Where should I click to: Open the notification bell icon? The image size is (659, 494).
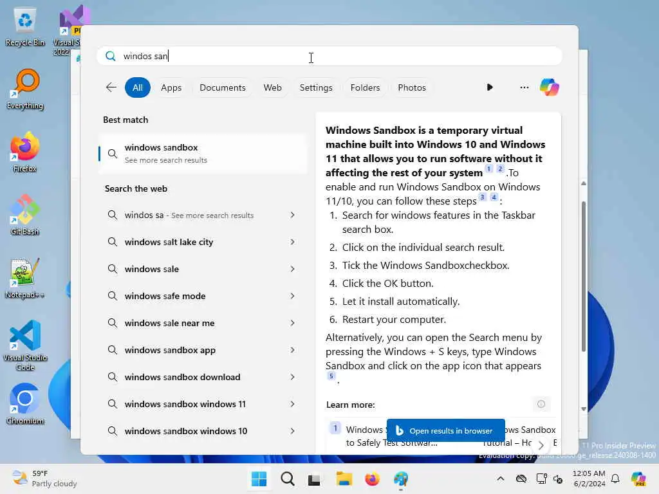tap(615, 479)
